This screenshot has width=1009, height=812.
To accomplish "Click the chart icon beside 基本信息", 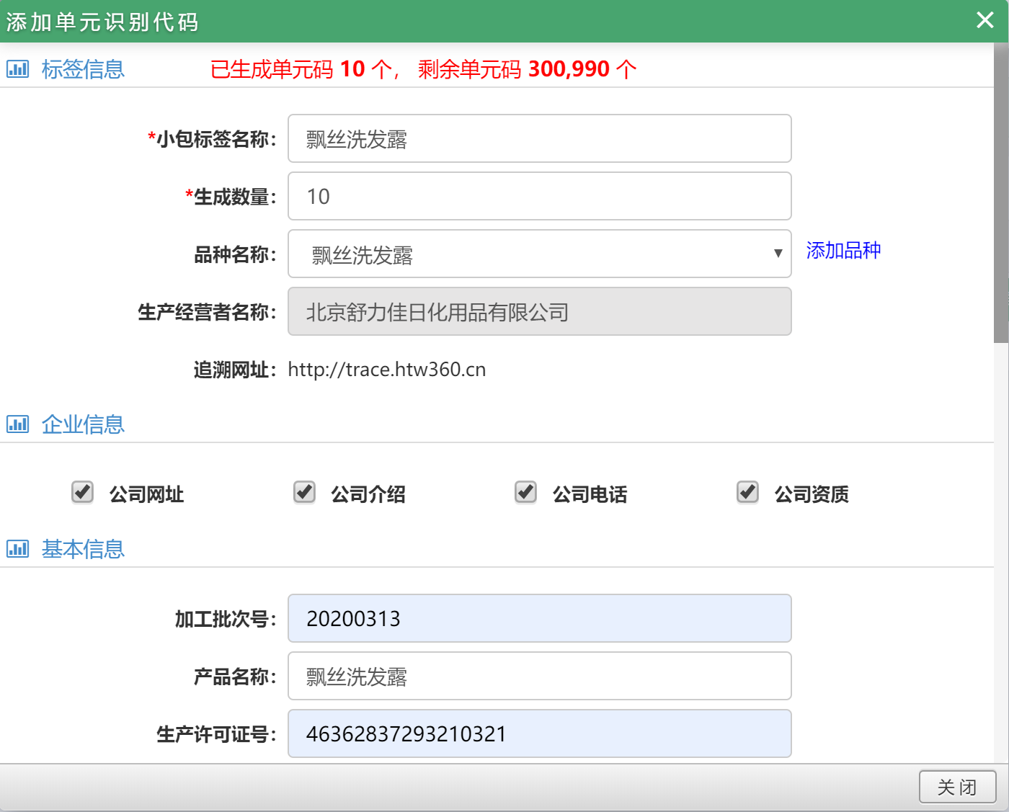I will click(17, 549).
